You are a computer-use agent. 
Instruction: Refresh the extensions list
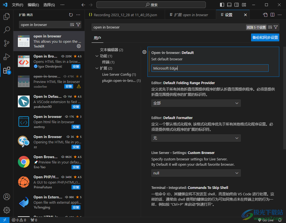coord(71,15)
